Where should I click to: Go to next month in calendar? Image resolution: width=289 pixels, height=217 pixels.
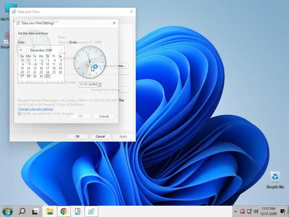61,50
